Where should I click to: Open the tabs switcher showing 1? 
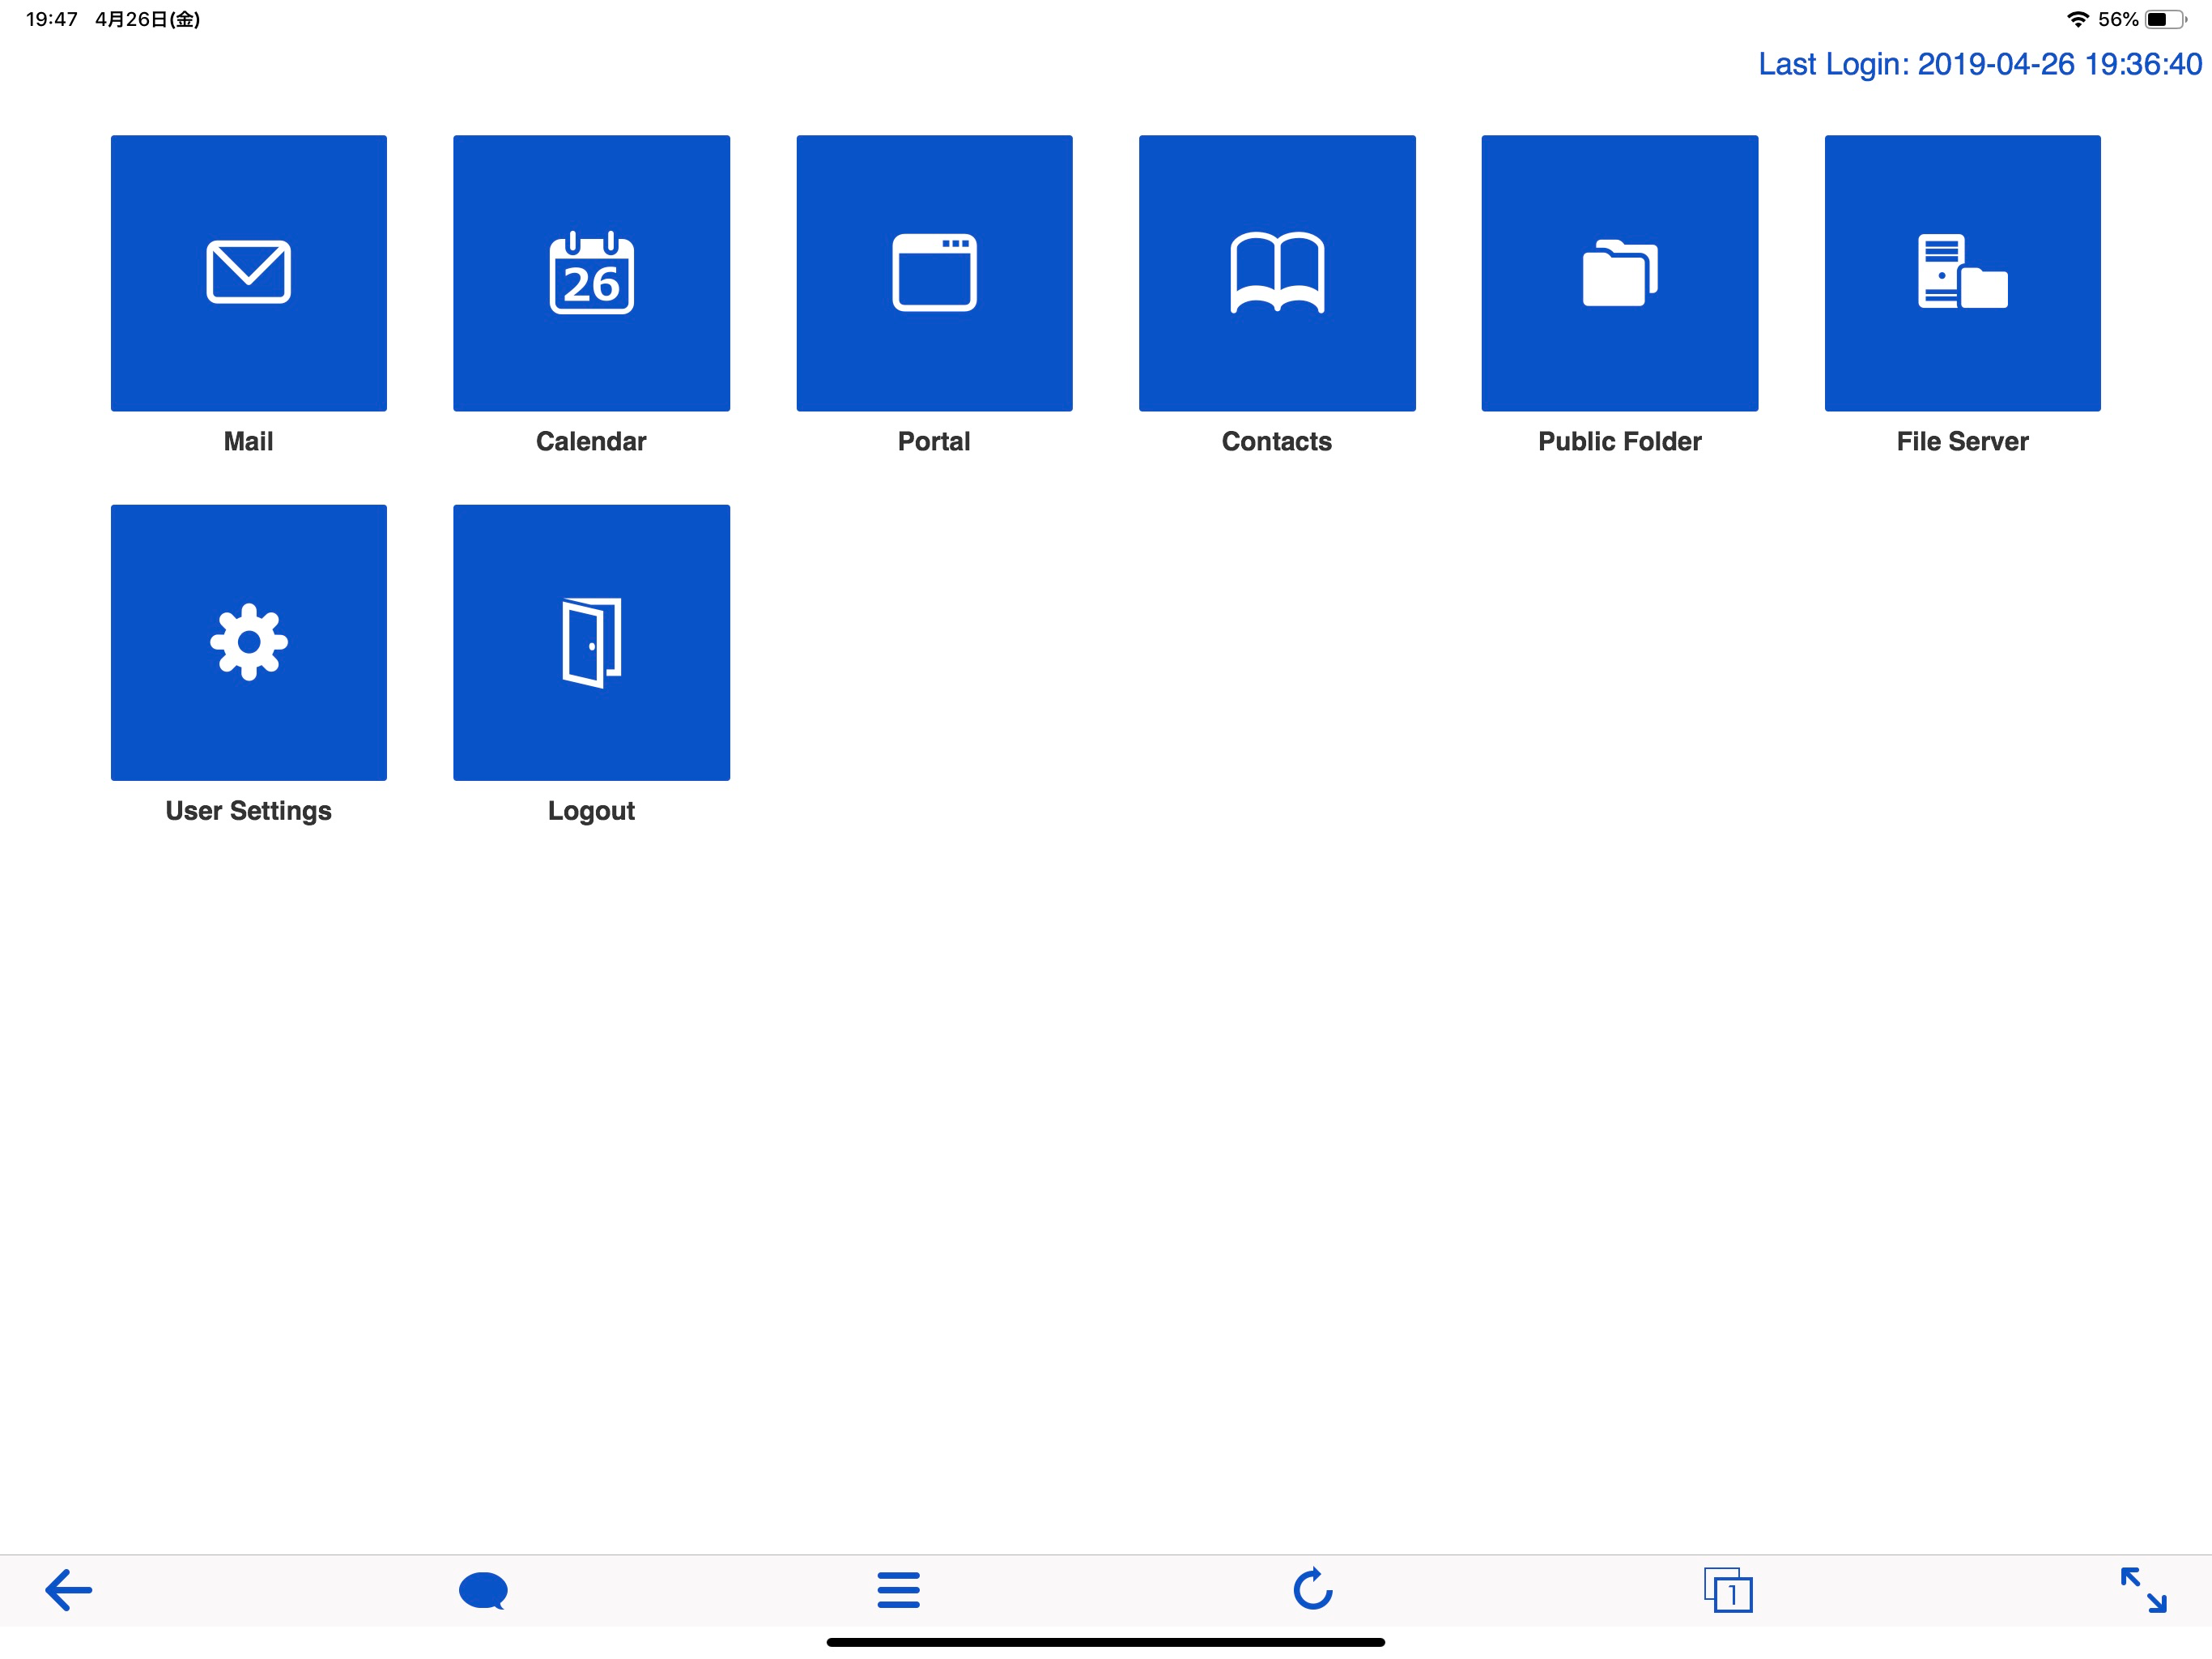pyautogui.click(x=1728, y=1590)
